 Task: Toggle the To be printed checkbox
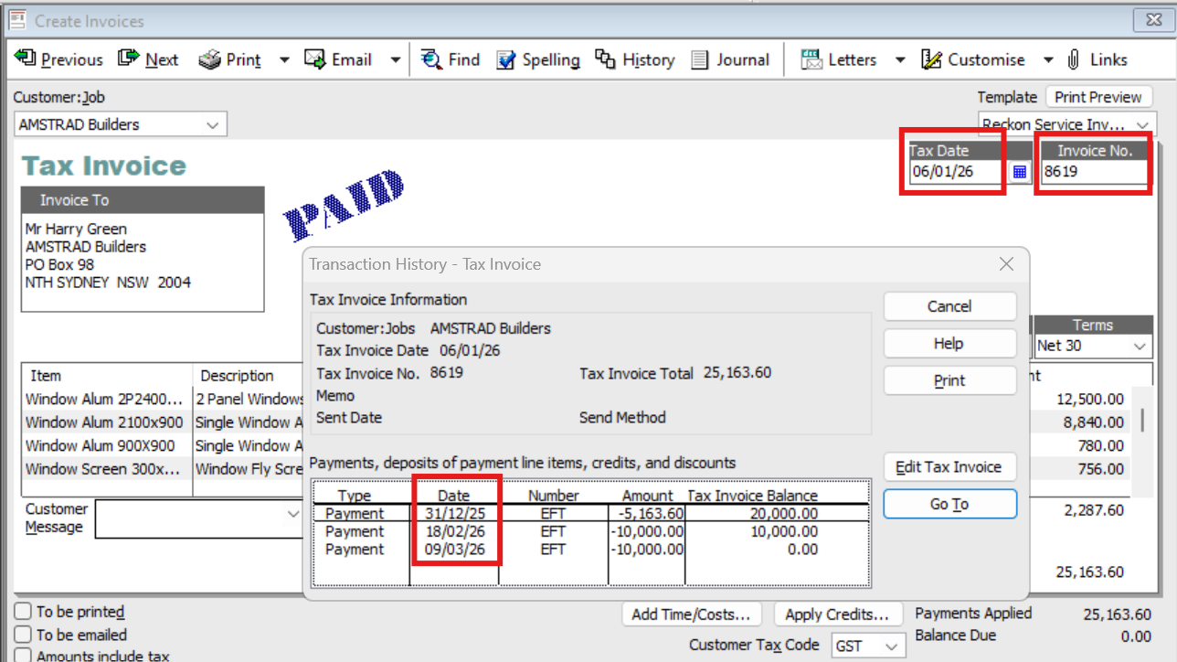(x=22, y=612)
